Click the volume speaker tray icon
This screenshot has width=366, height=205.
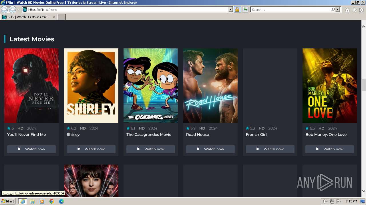(325, 201)
